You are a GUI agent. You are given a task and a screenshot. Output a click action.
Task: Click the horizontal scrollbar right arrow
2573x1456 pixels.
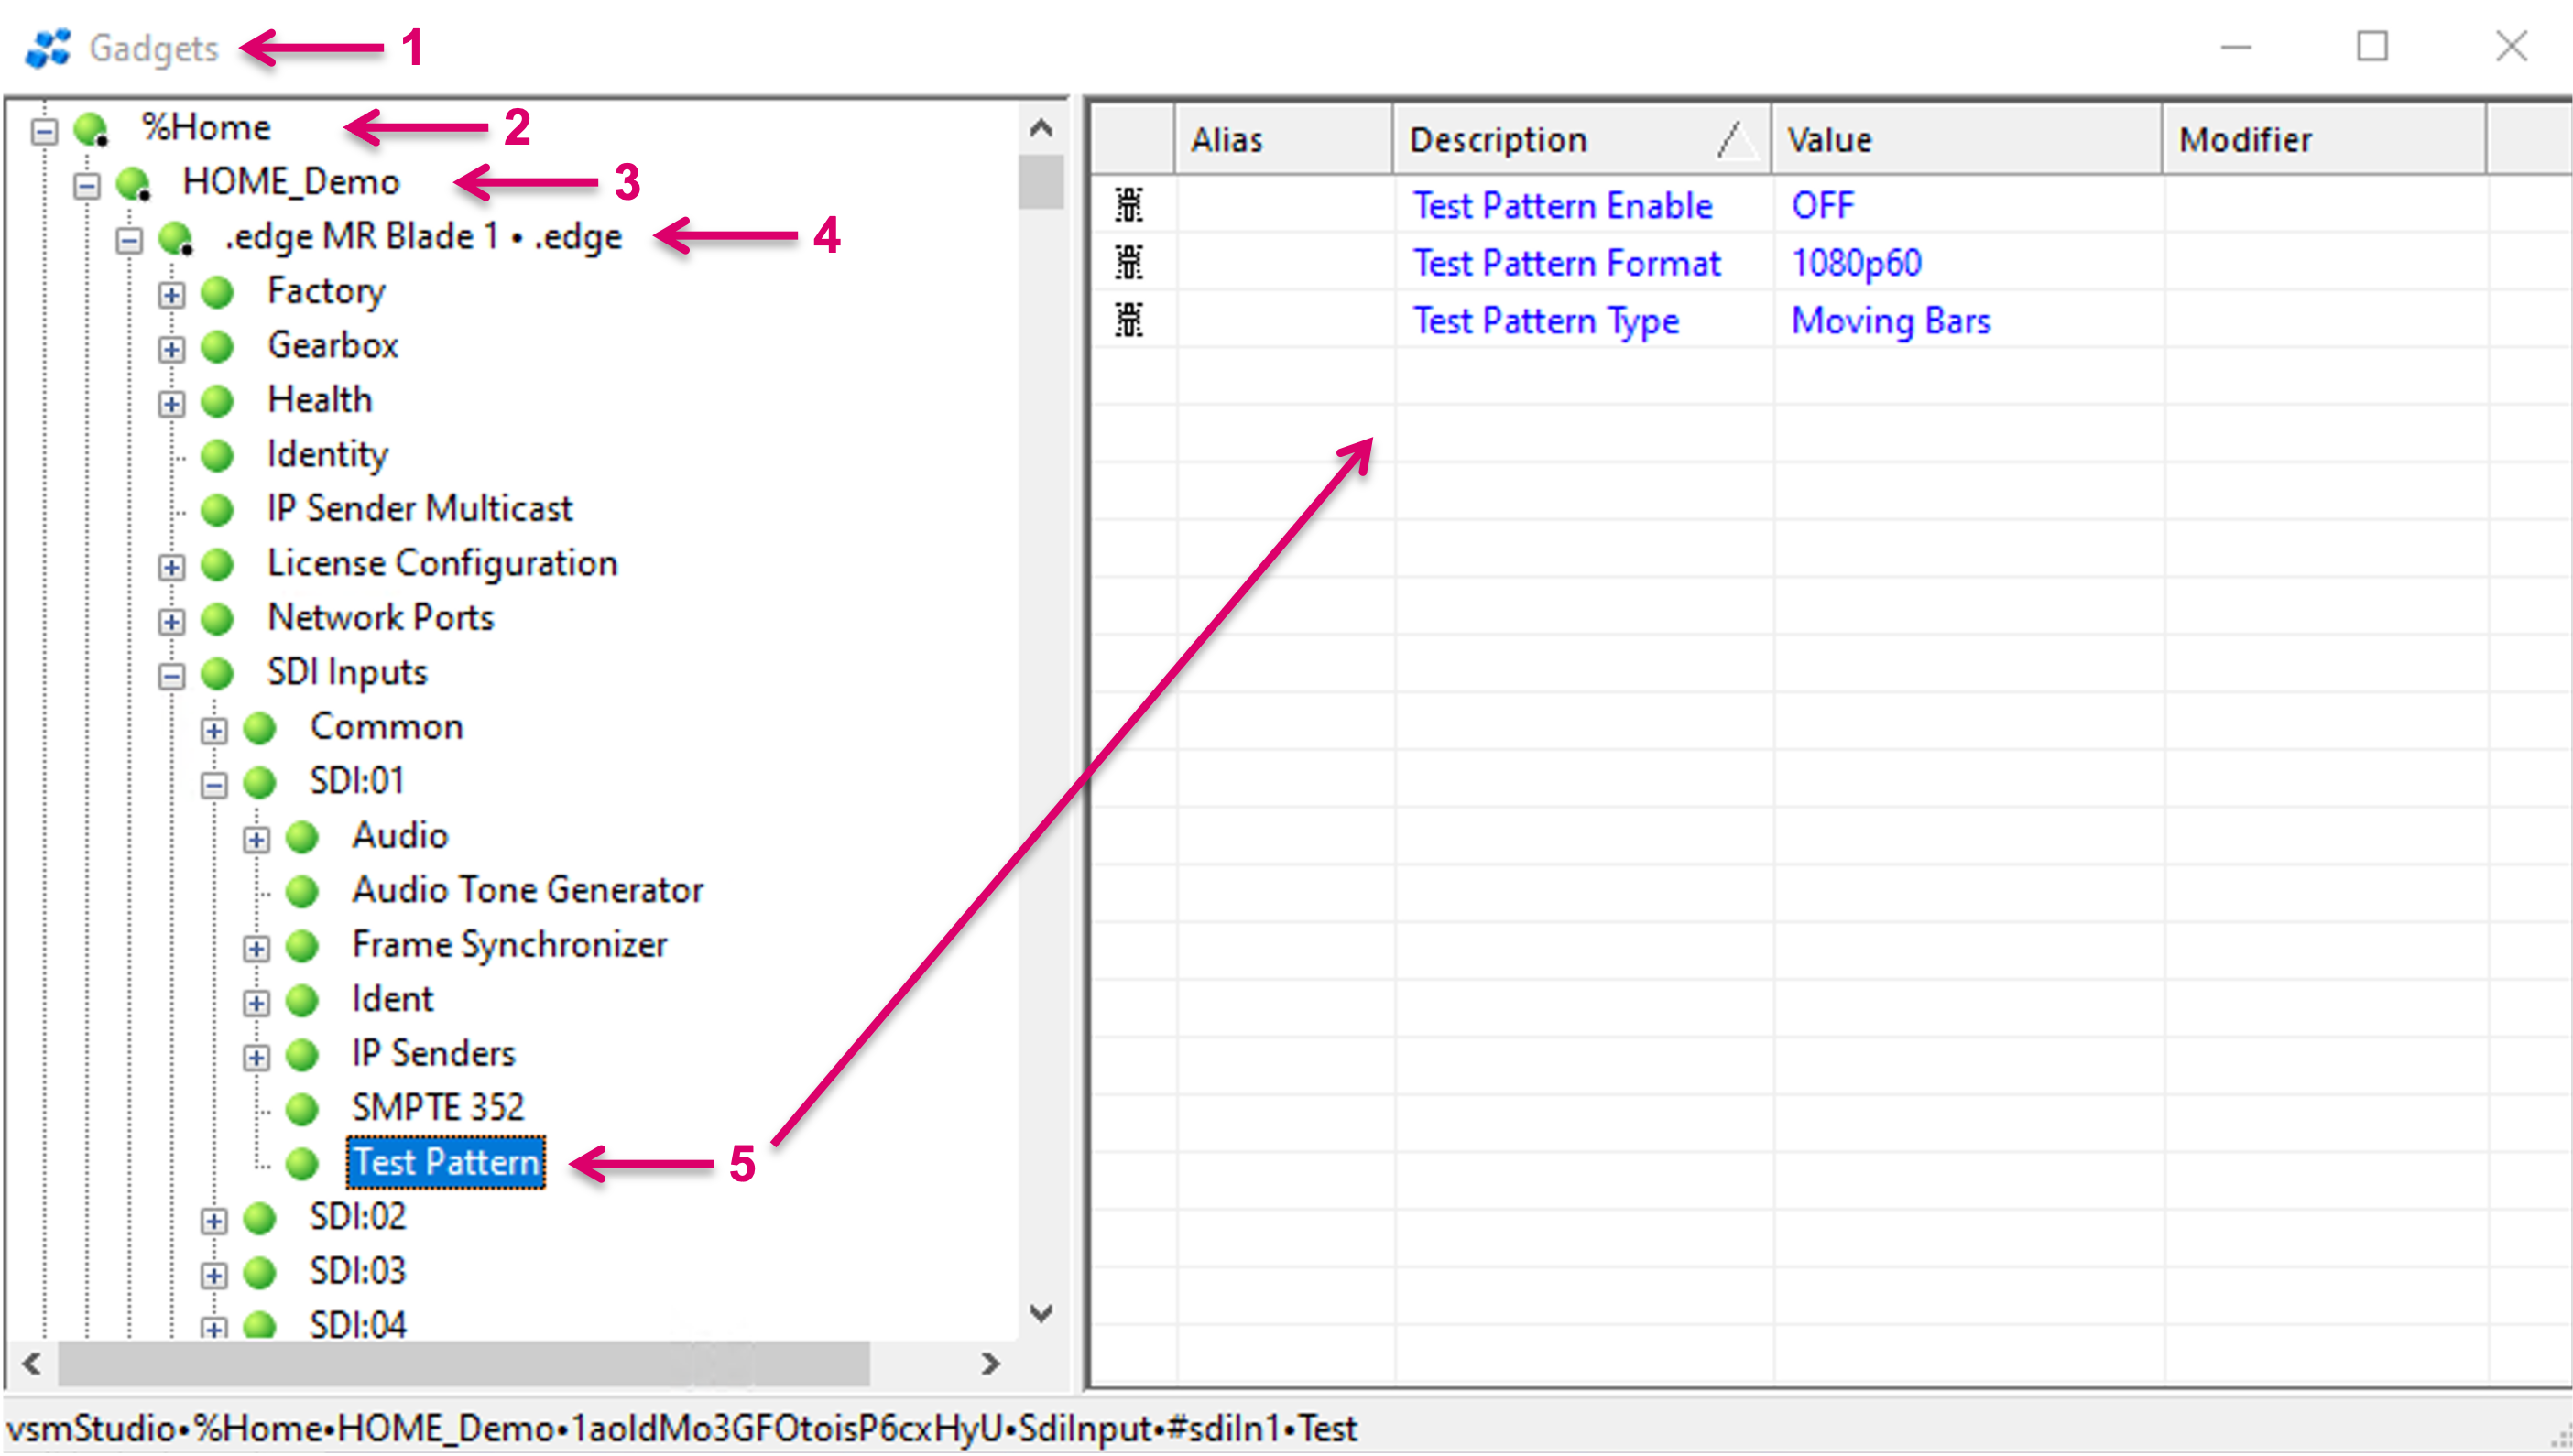pos(990,1363)
